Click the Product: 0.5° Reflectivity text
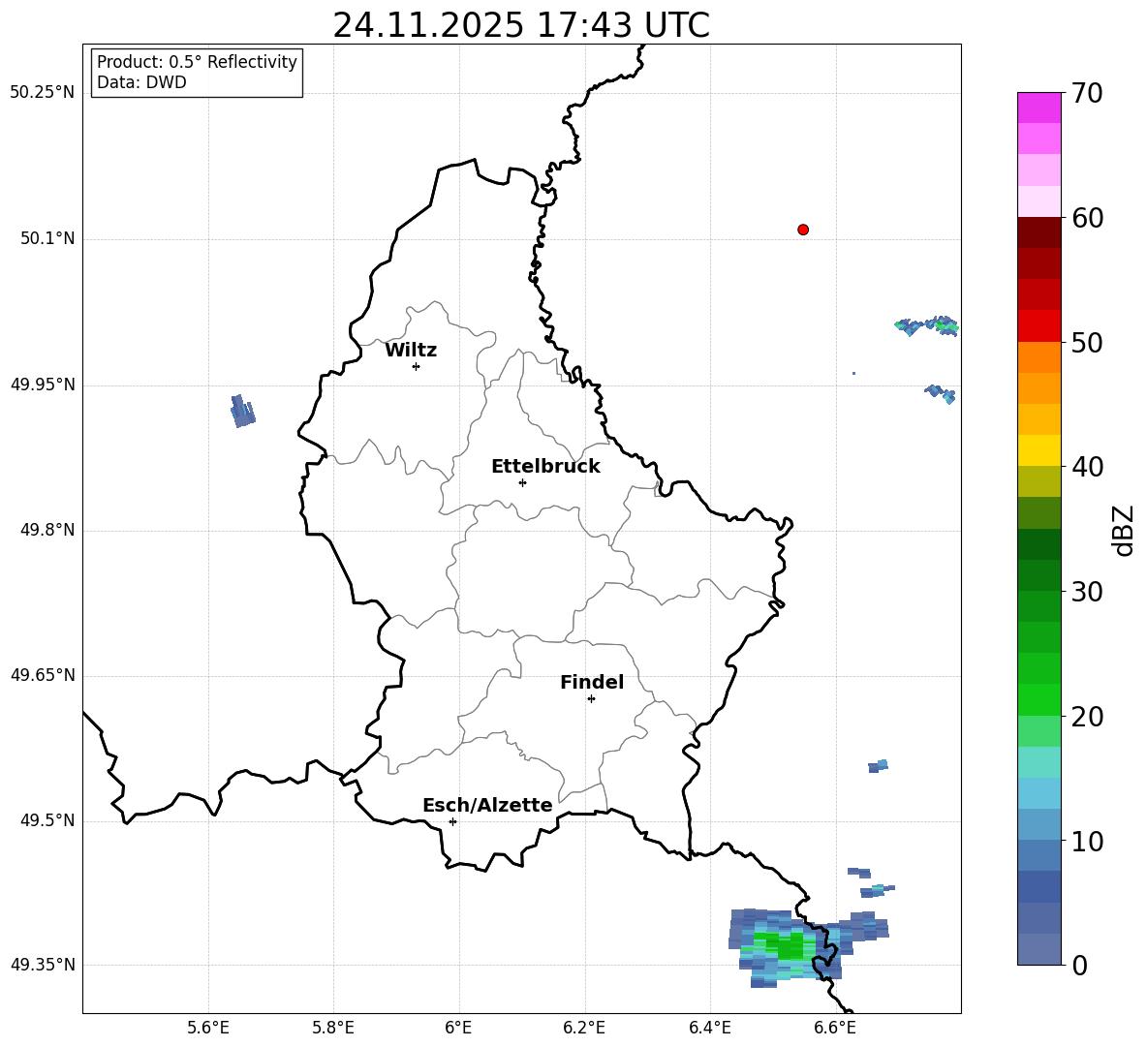This screenshot has height=1047, width=1147. point(198,61)
